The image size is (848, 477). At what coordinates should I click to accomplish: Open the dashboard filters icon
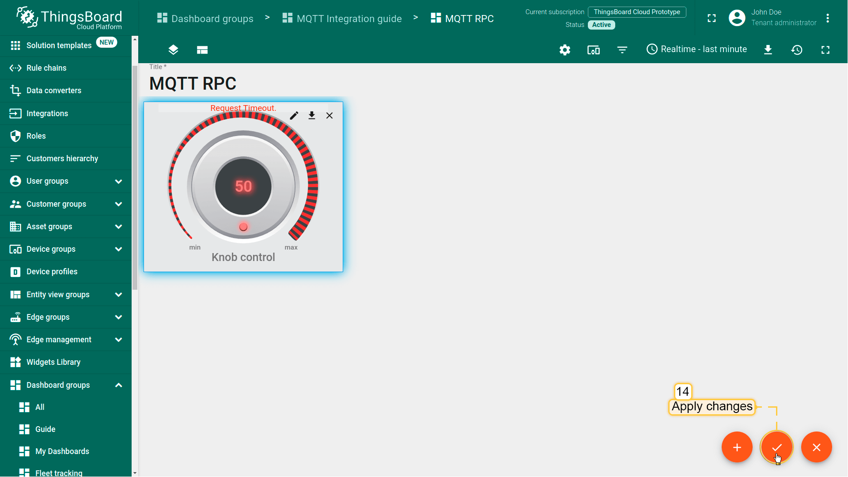622,50
